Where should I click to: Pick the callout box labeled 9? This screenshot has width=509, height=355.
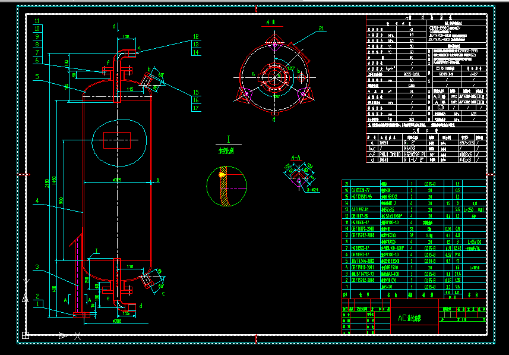coord(37,37)
